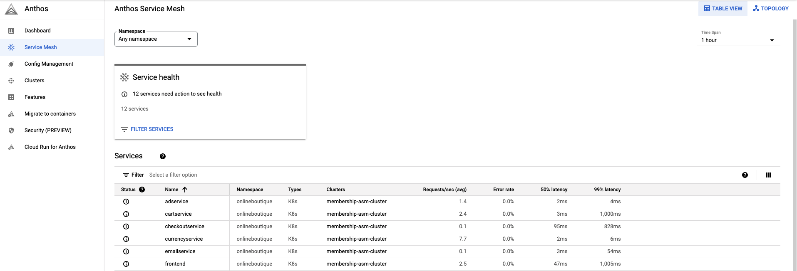Go to Cloud Run for Anthos
Image resolution: width=797 pixels, height=271 pixels.
50,147
